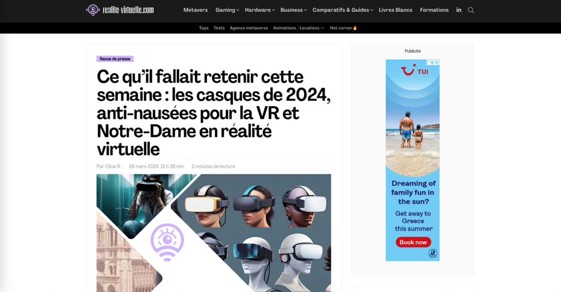Close the TUI ad with X icon

[437, 62]
